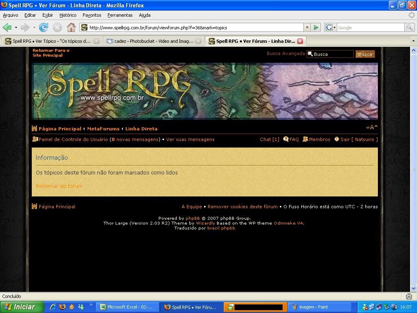Click the page scrollbar down arrow
Image resolution: width=417 pixels, height=313 pixels.
pos(414,288)
